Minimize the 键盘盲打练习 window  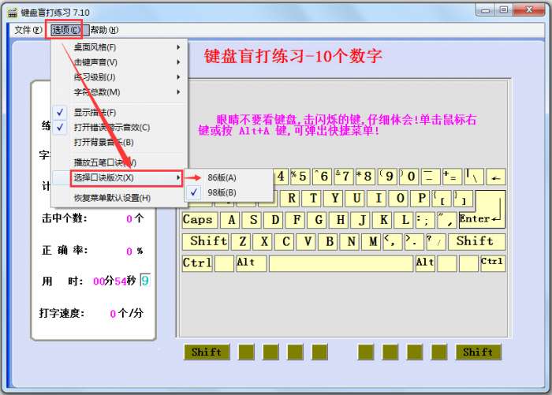(486, 10)
